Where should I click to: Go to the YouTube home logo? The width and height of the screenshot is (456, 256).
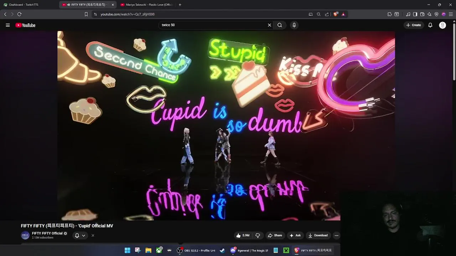pos(25,25)
